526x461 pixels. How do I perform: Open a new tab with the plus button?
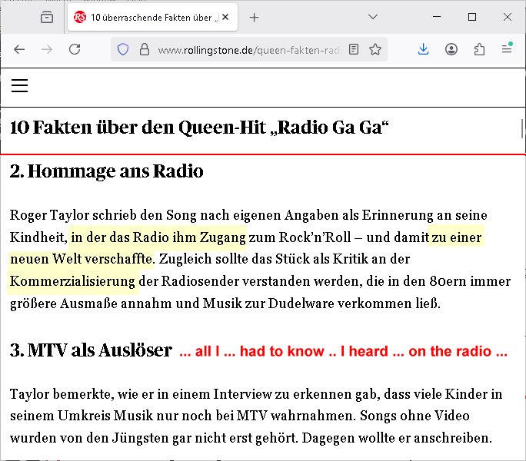click(255, 17)
